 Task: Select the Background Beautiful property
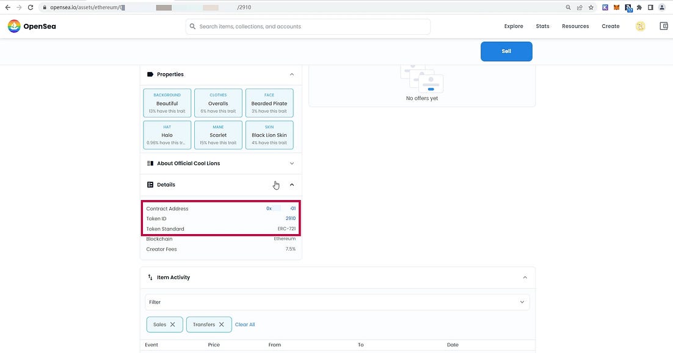click(x=167, y=103)
